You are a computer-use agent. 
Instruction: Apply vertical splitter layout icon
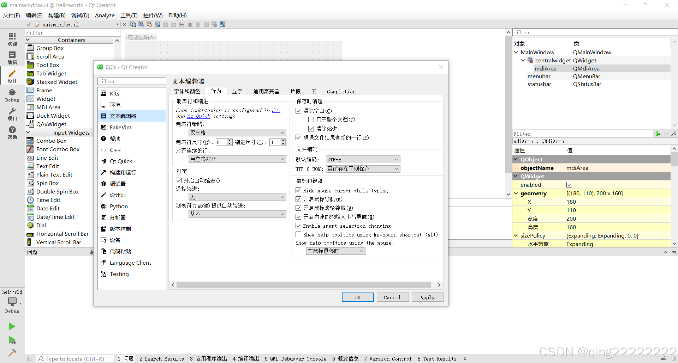(x=190, y=24)
